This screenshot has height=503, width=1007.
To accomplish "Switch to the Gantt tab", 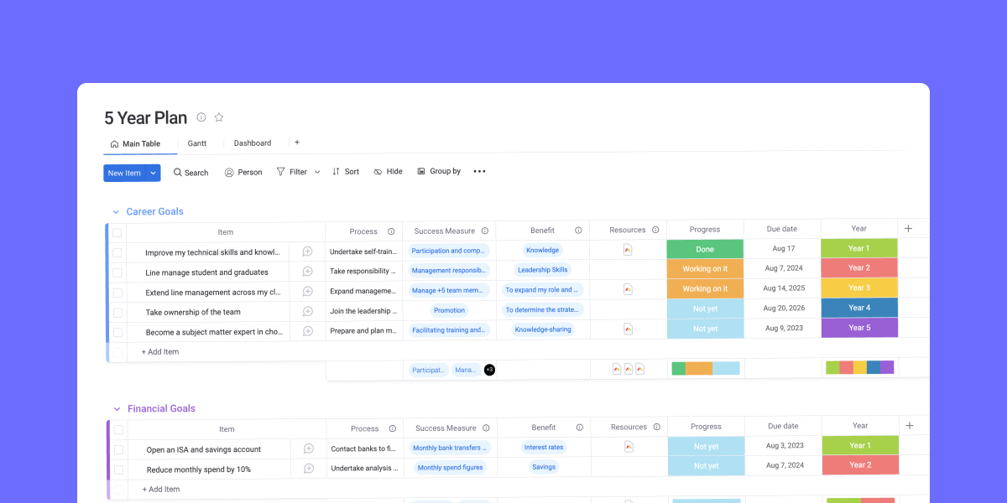I will click(x=197, y=143).
